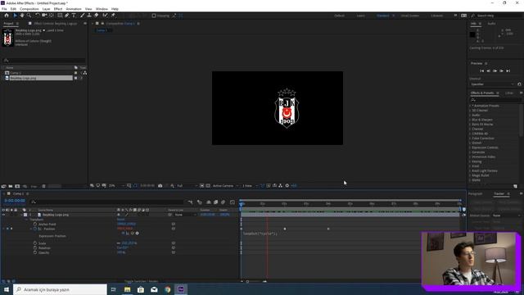Image resolution: width=524 pixels, height=295 pixels.
Task: Click the Preview last frame button
Action: (508, 71)
